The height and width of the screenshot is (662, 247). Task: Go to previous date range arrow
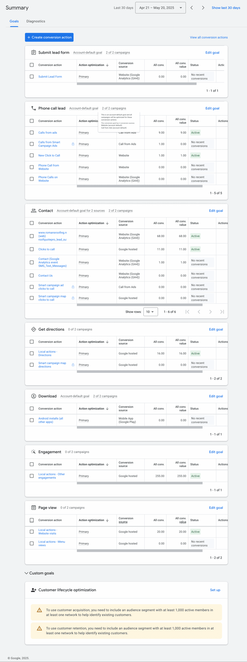[192, 8]
